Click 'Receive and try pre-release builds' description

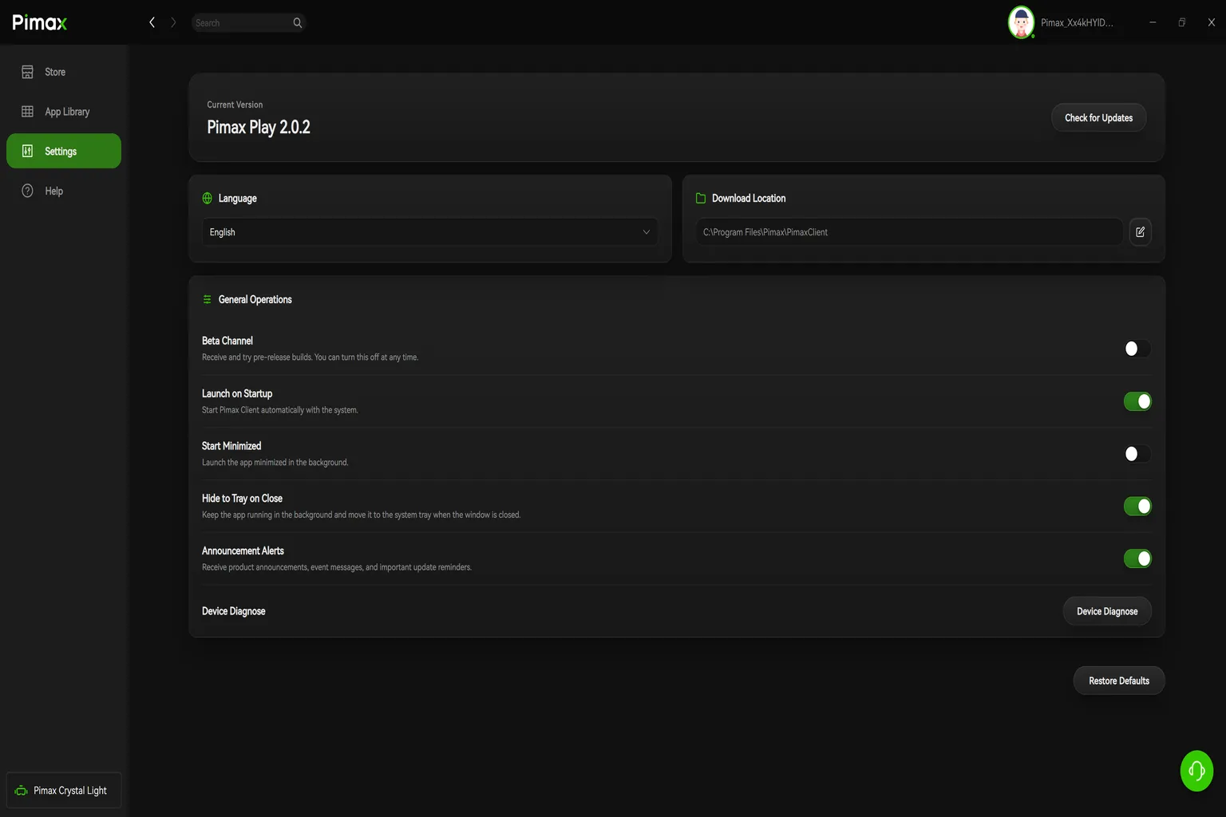point(310,357)
